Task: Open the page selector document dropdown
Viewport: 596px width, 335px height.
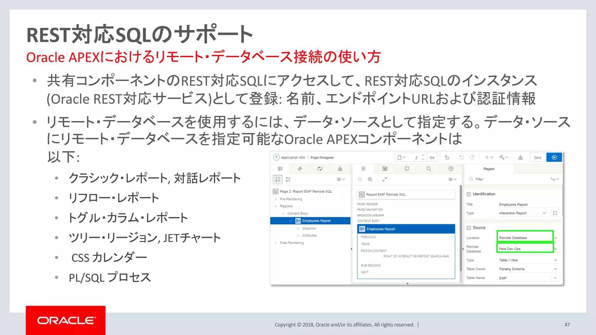Action: pyautogui.click(x=401, y=157)
